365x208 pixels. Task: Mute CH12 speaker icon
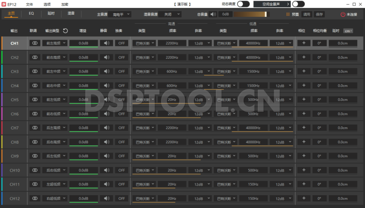click(107, 198)
